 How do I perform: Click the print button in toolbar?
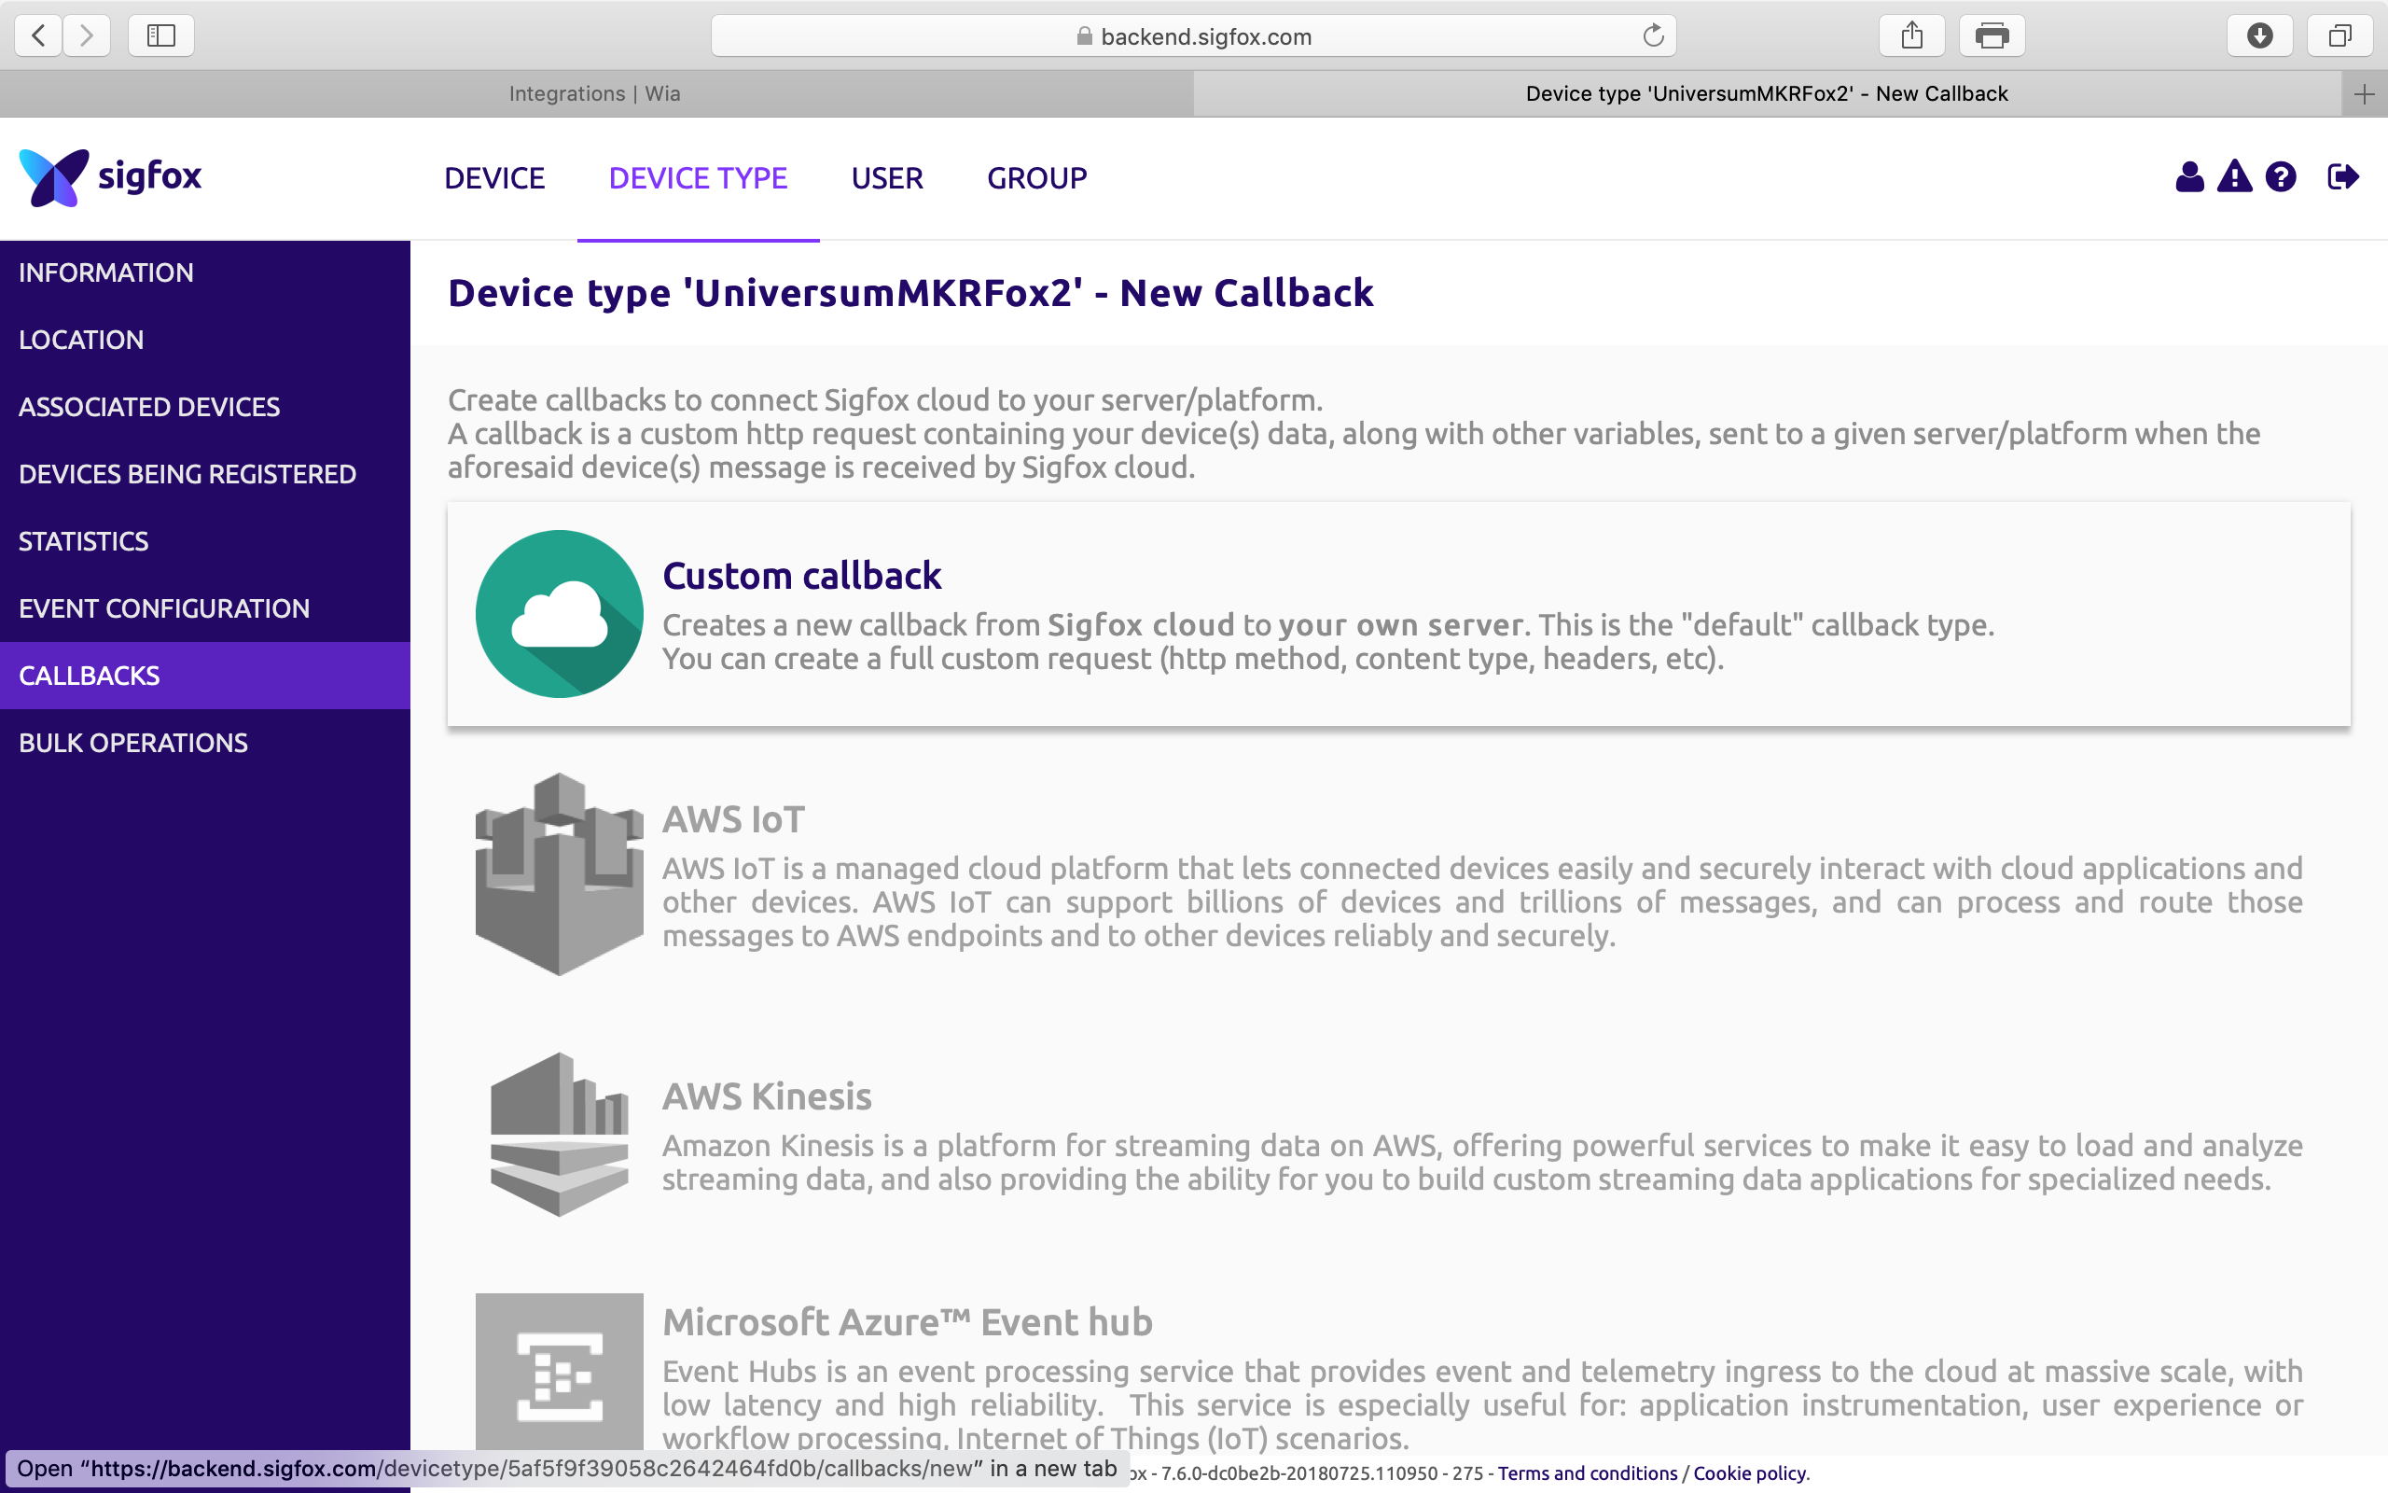click(1992, 36)
